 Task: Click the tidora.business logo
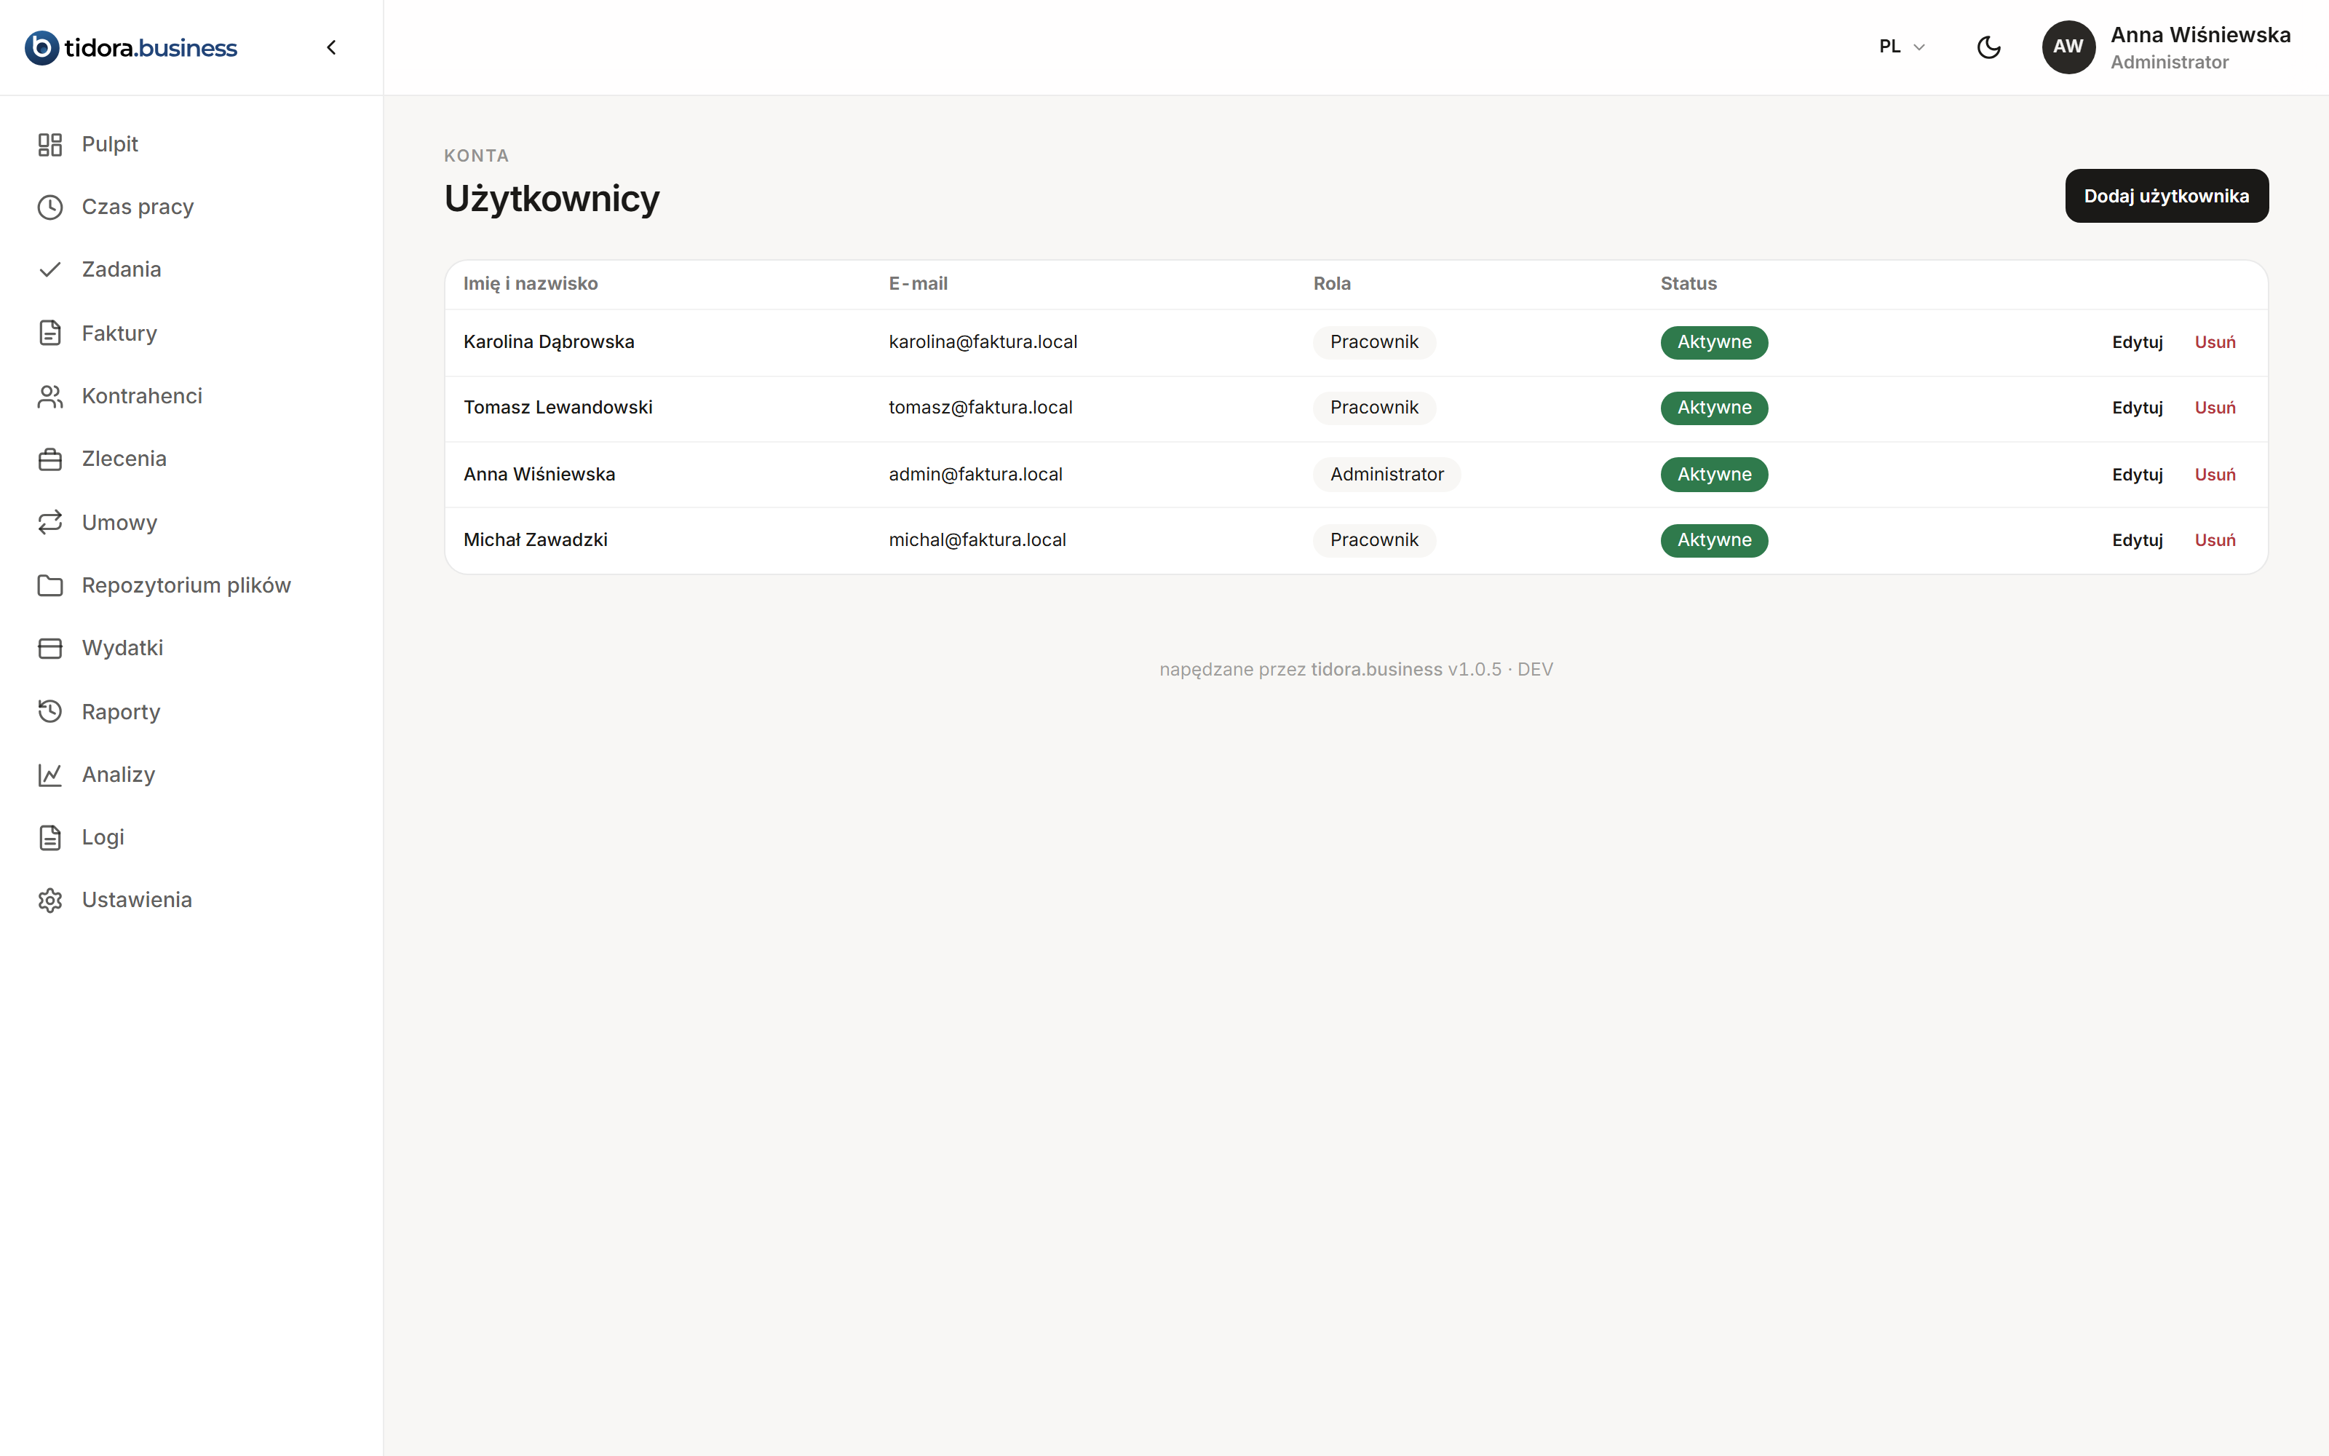[131, 47]
